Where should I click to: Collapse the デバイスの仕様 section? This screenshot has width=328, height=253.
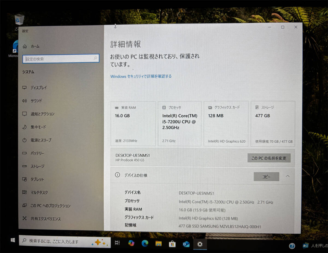(287, 176)
